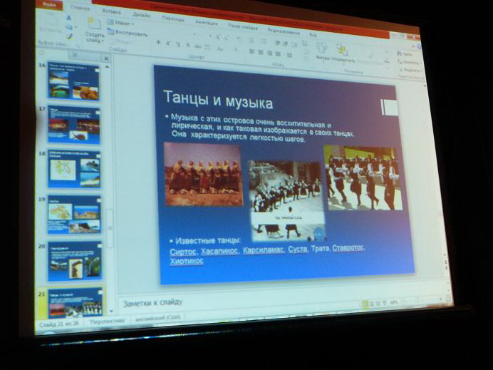Viewport: 493px width, 370px height.
Task: Click the Создать слайд new slide icon
Action: coord(94,24)
